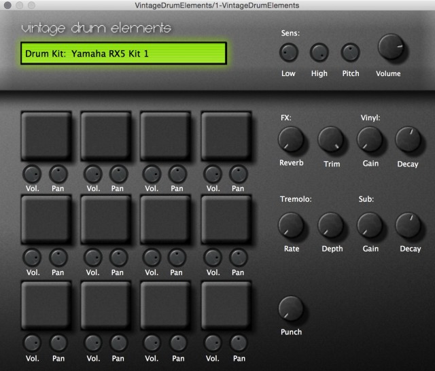Select the FX Trim knob
435x371 pixels.
pos(331,139)
